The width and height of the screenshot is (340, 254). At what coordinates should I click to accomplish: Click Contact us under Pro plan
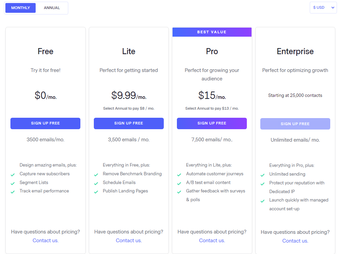pos(212,241)
